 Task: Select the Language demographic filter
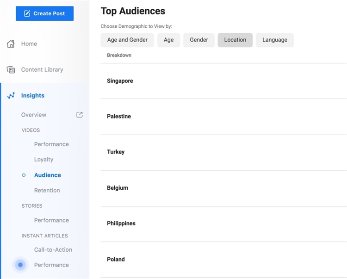pos(275,40)
